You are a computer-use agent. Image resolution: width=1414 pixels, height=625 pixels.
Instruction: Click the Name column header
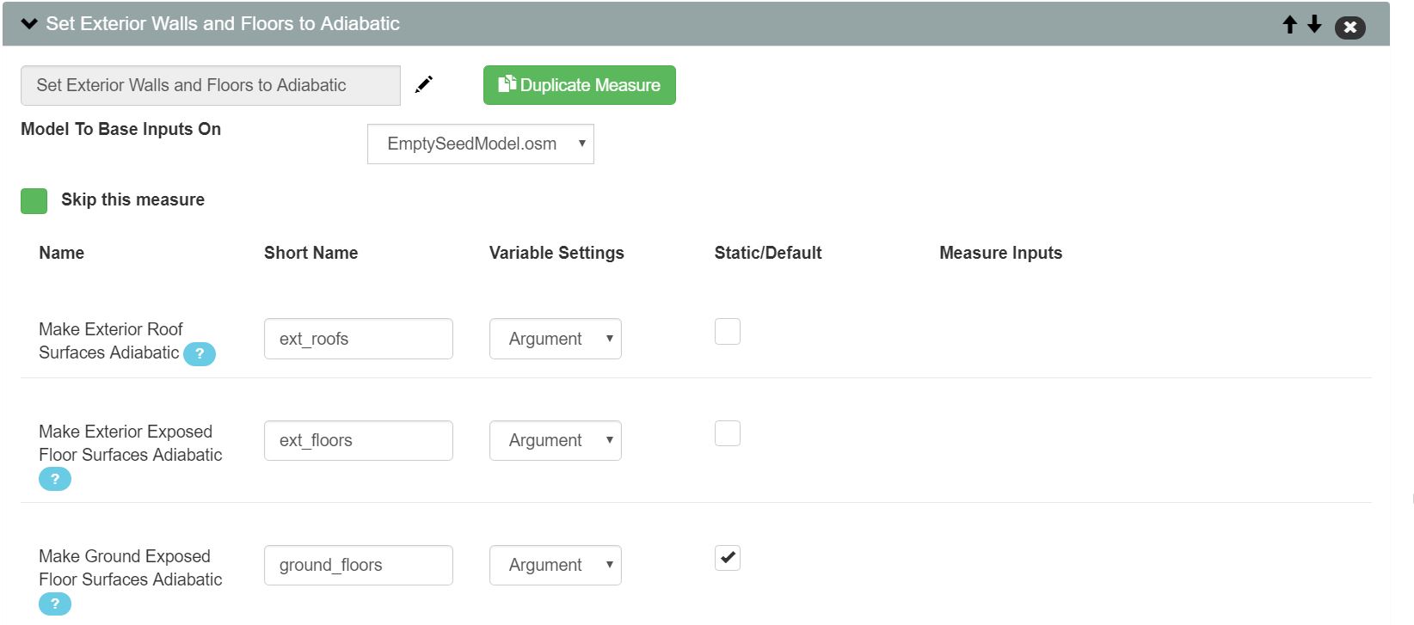pos(62,253)
